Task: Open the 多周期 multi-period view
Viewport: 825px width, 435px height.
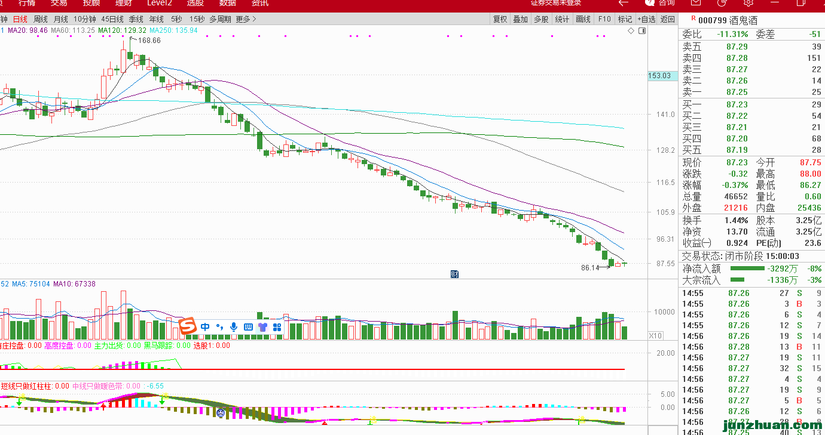Action: coord(220,19)
